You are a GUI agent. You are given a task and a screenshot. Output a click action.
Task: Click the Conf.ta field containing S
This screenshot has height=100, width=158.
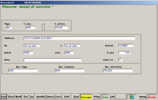120,60
